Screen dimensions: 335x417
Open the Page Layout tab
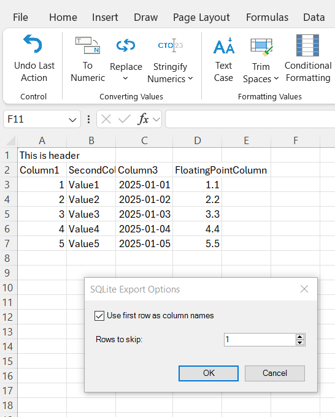coord(201,17)
